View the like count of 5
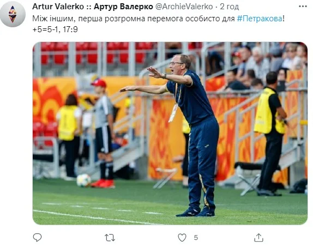This screenshot has width=313, height=246. pyautogui.click(x=196, y=238)
